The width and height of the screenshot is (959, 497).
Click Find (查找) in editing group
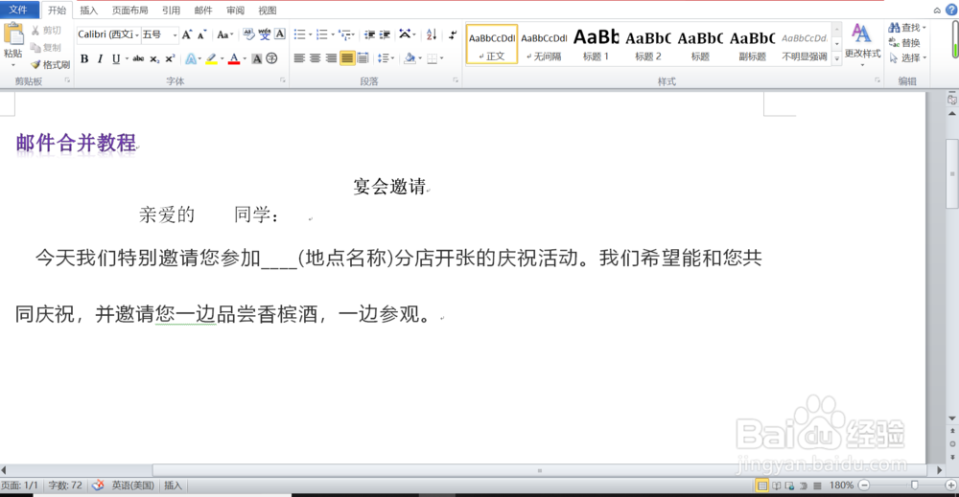coord(907,28)
